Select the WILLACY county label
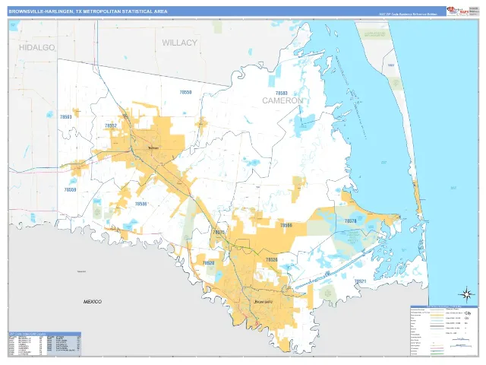Image resolution: width=486 pixels, height=365 pixels. (179, 43)
